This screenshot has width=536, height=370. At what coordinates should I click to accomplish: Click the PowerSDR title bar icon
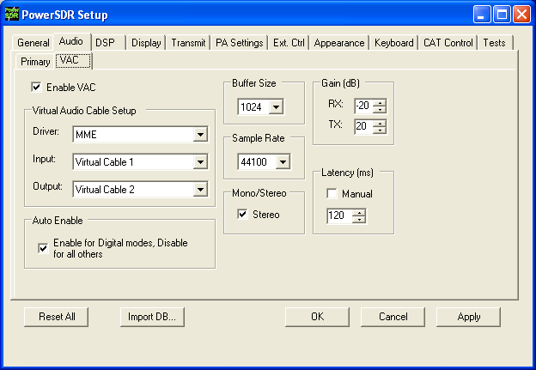(x=12, y=13)
